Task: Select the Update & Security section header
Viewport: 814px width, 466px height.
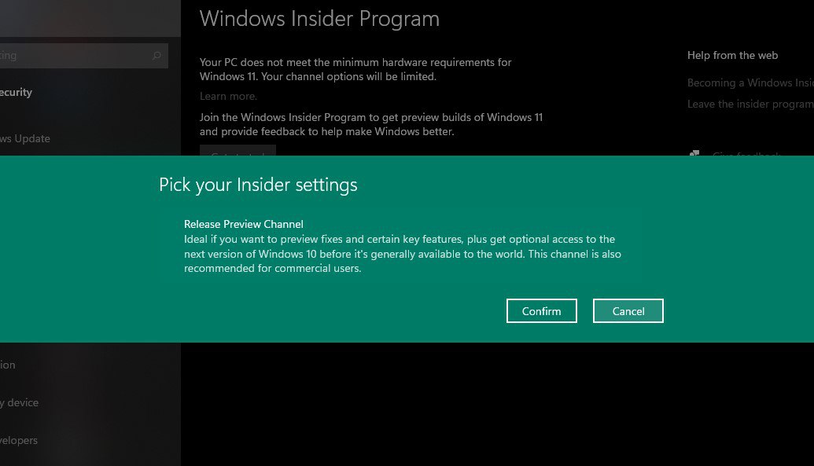Action: [x=16, y=93]
